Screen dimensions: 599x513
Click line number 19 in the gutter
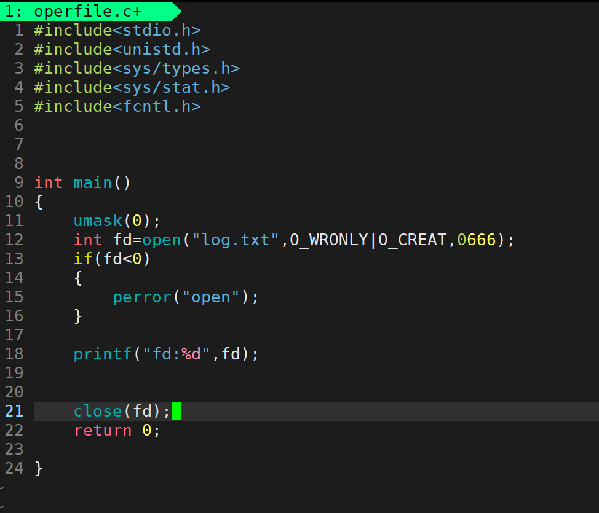click(14, 374)
